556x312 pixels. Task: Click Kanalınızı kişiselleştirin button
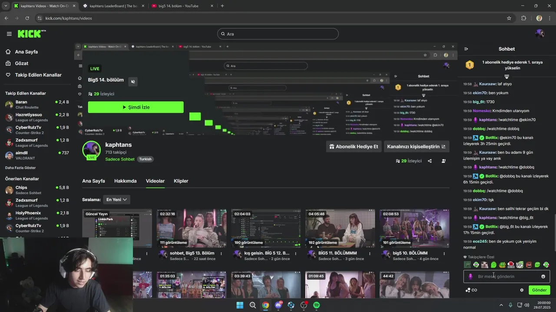click(416, 146)
